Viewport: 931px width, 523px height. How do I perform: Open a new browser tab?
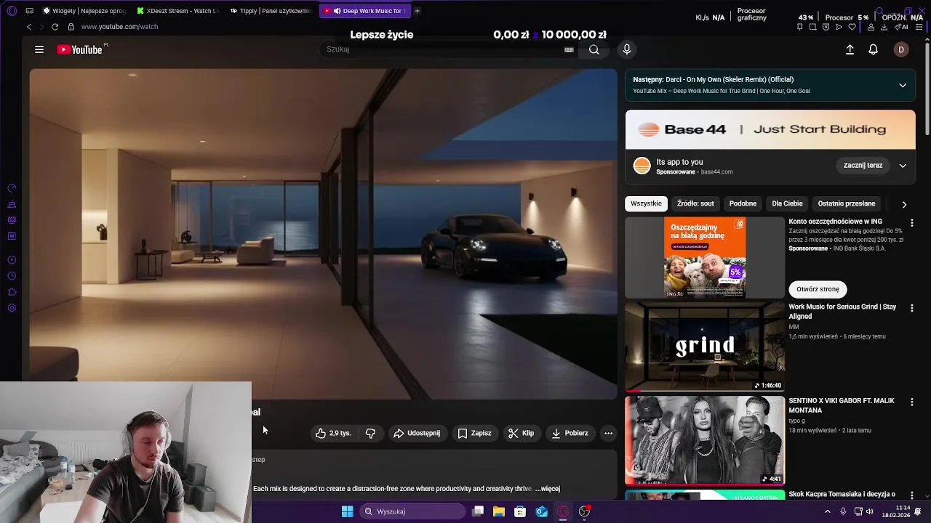pos(417,11)
